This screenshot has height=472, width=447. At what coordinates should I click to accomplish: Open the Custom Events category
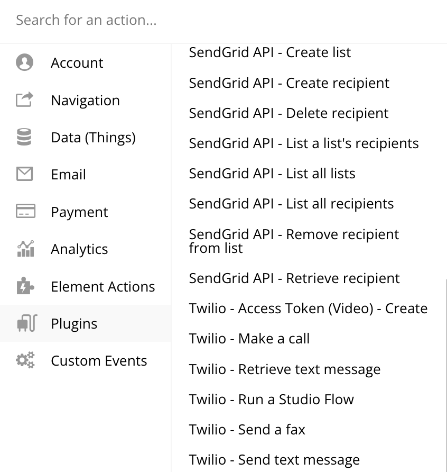pyautogui.click(x=99, y=361)
